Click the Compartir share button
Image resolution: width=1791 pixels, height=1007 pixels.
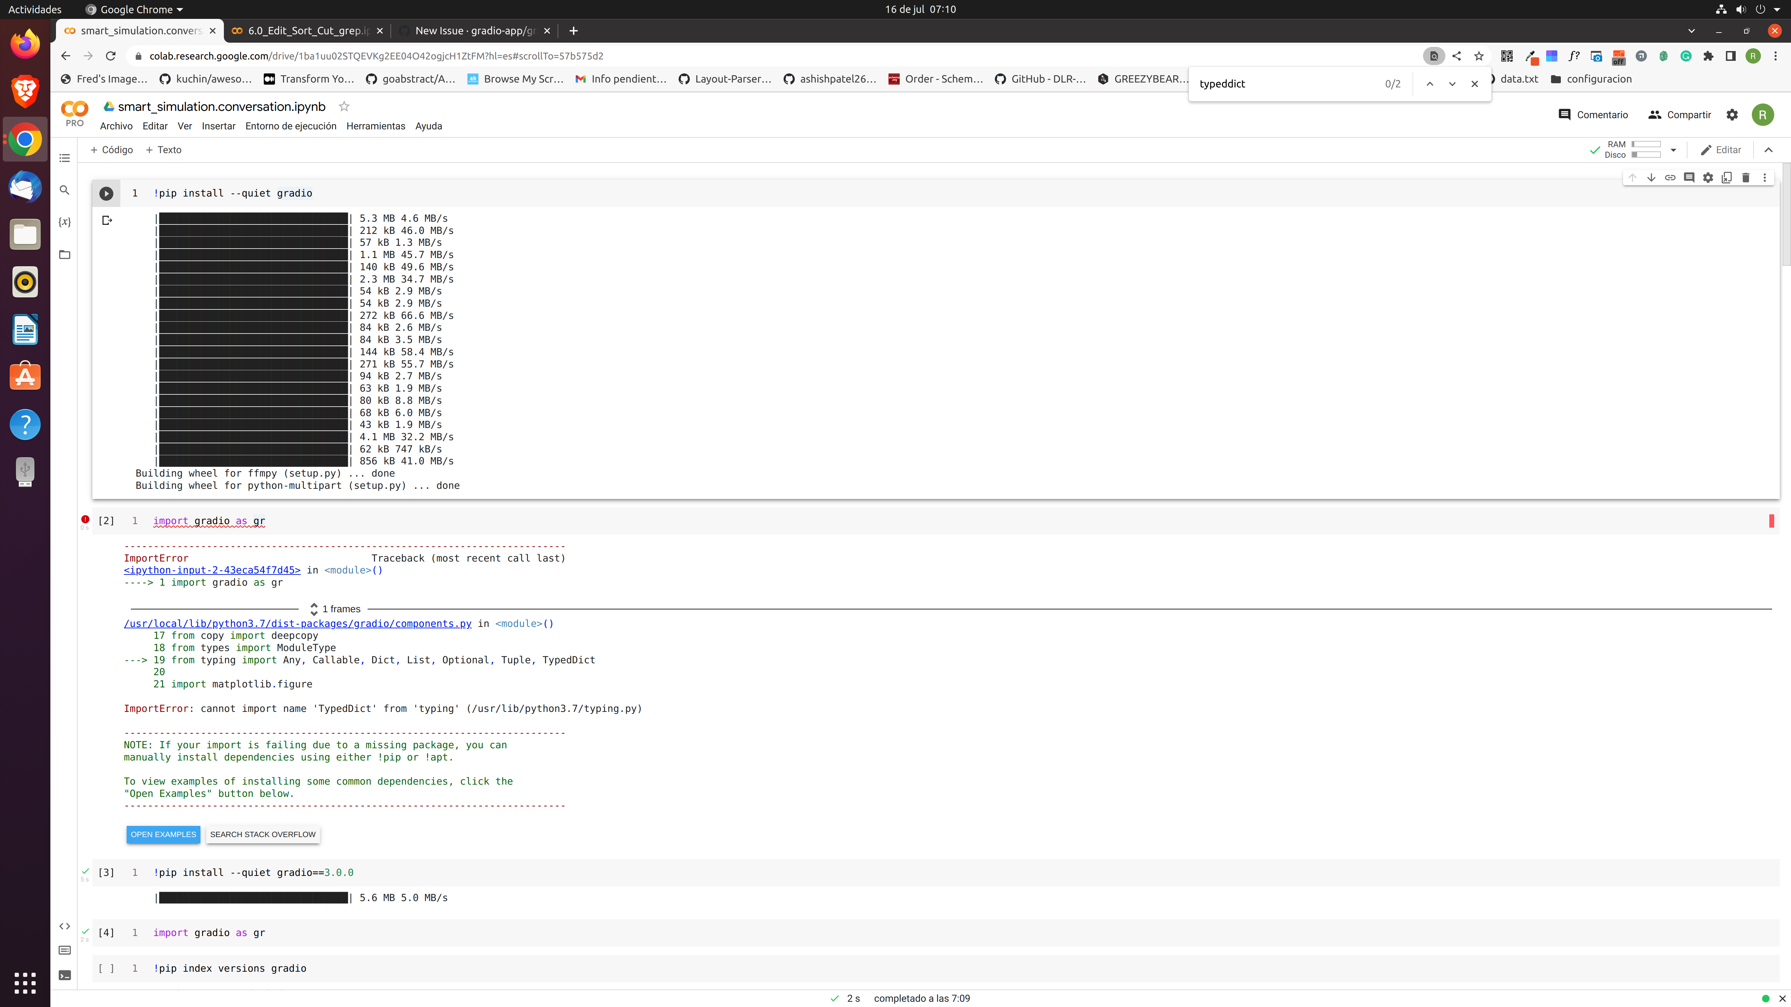1679,115
